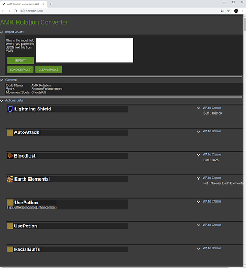Click the CLEAR SPELLS button
This screenshot has height=268, width=246.
point(49,69)
